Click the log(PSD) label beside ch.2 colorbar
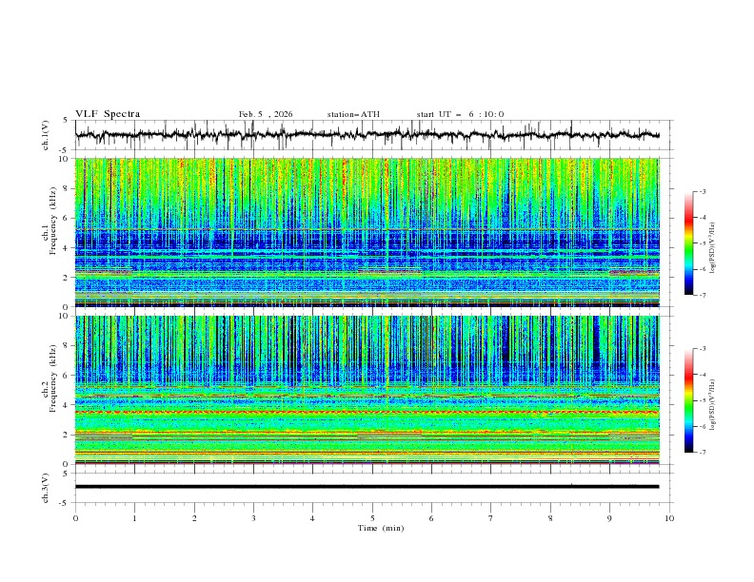Viewport: 754px width, 582px height. point(713,401)
